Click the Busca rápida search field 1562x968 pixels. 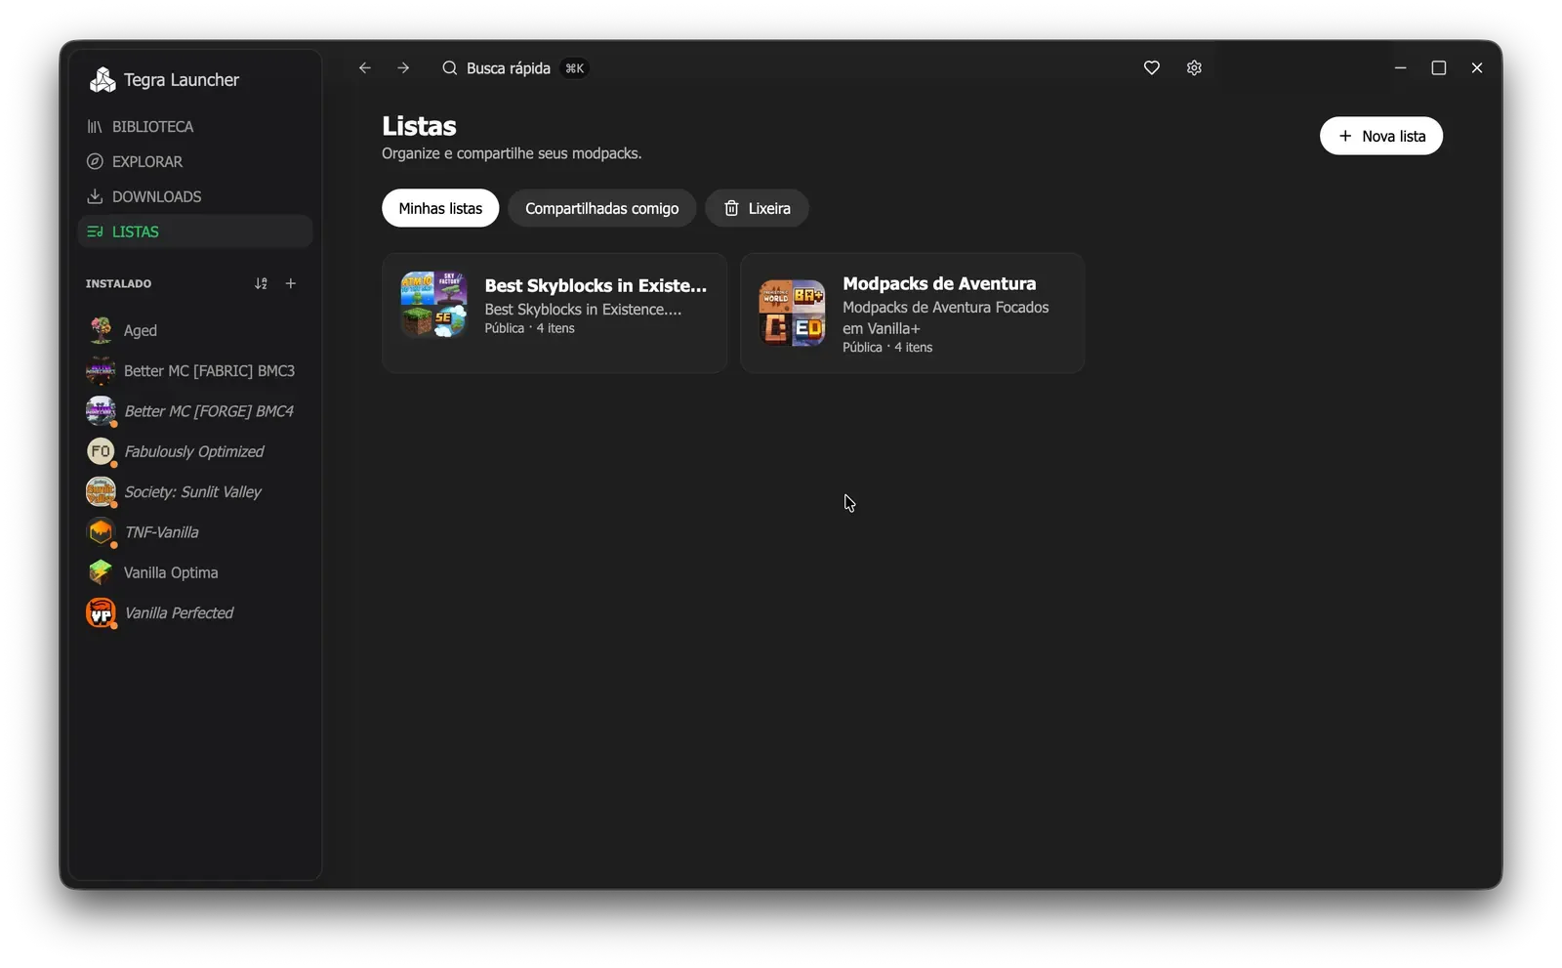pyautogui.click(x=514, y=68)
